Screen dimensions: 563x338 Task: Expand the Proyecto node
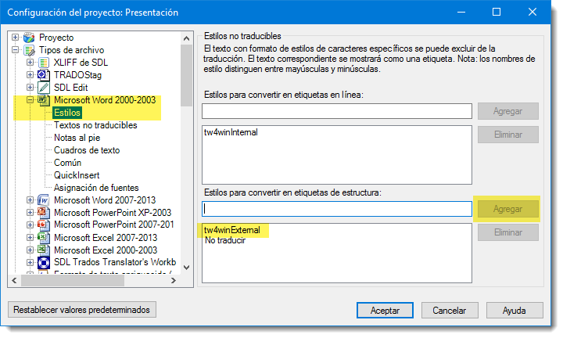15,37
